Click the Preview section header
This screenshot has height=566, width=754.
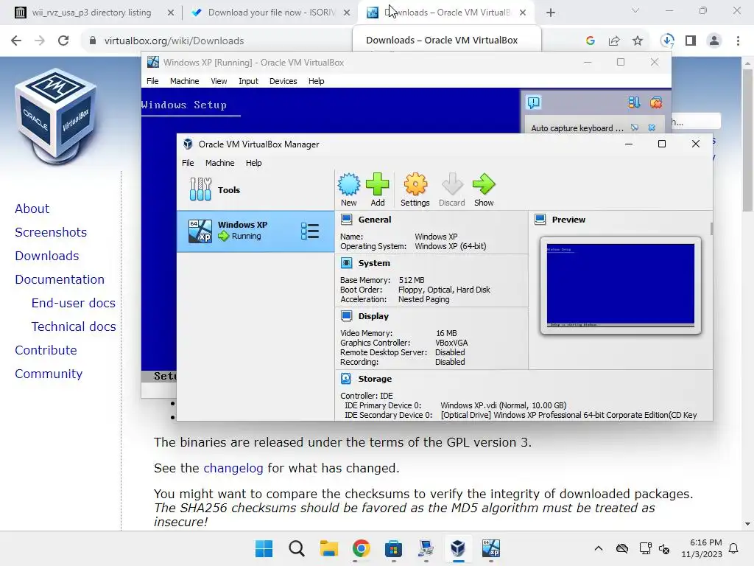point(568,220)
